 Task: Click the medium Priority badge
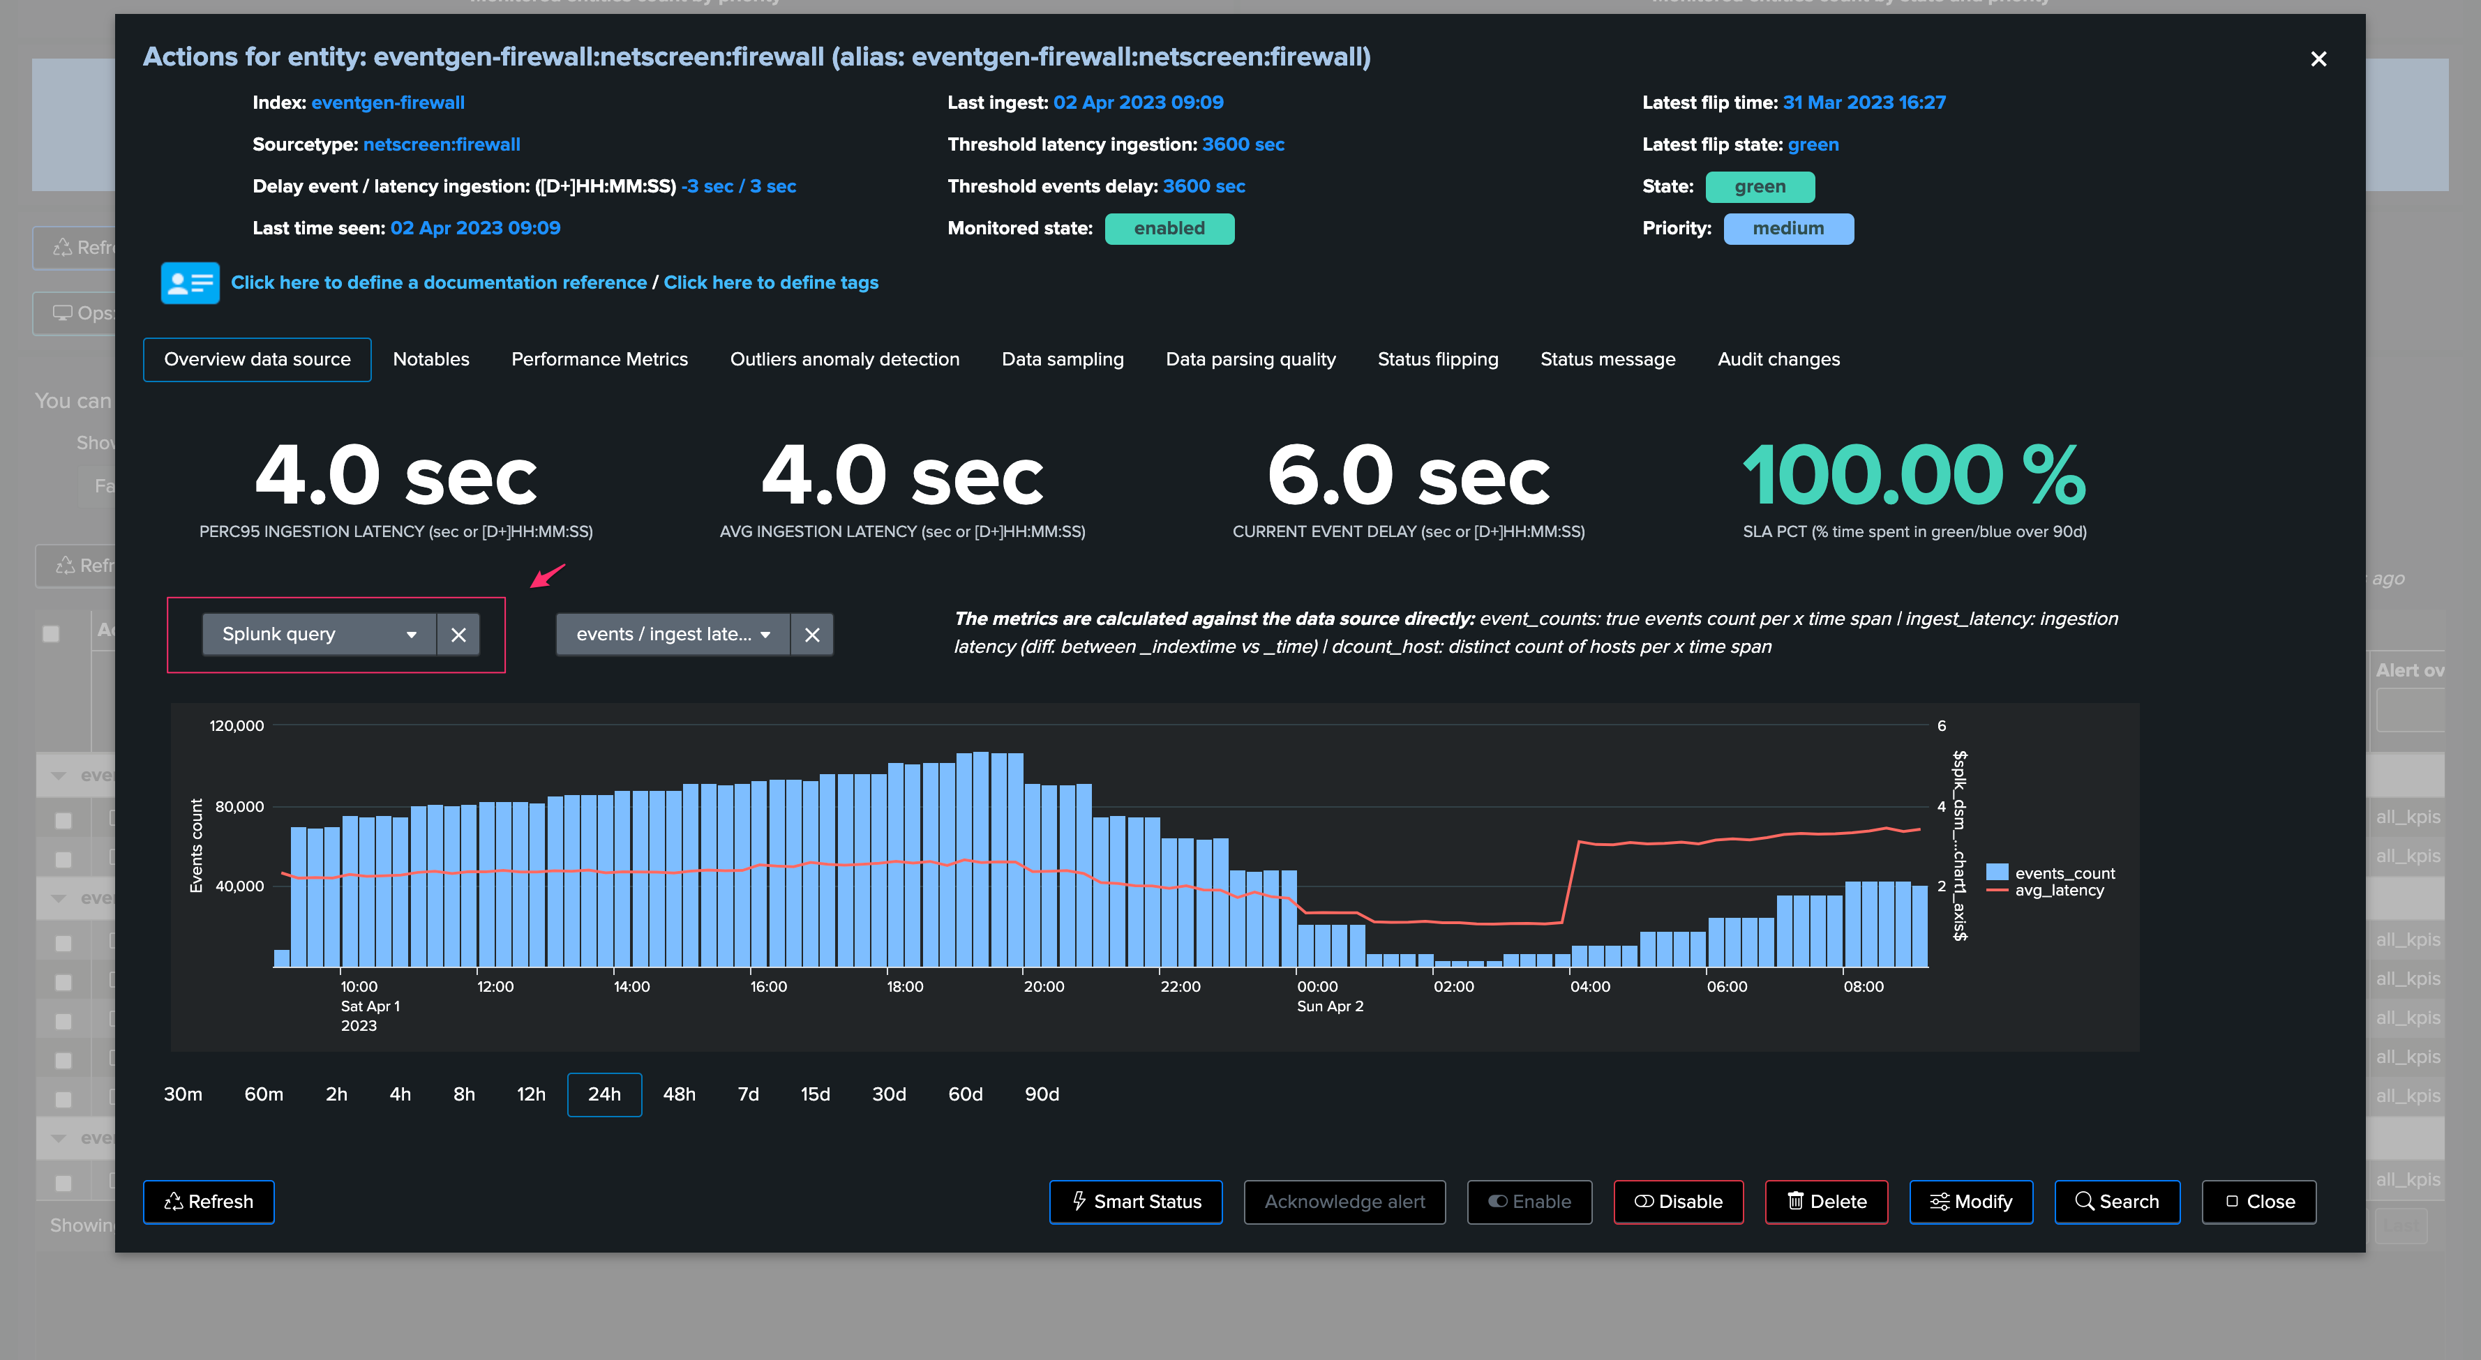[1787, 228]
